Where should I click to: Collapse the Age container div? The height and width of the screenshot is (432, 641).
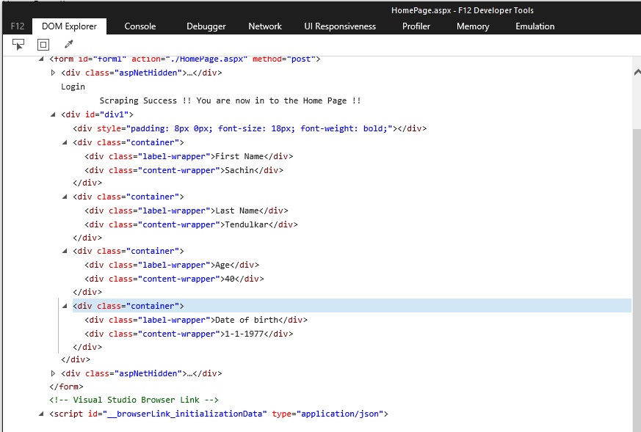pos(65,251)
